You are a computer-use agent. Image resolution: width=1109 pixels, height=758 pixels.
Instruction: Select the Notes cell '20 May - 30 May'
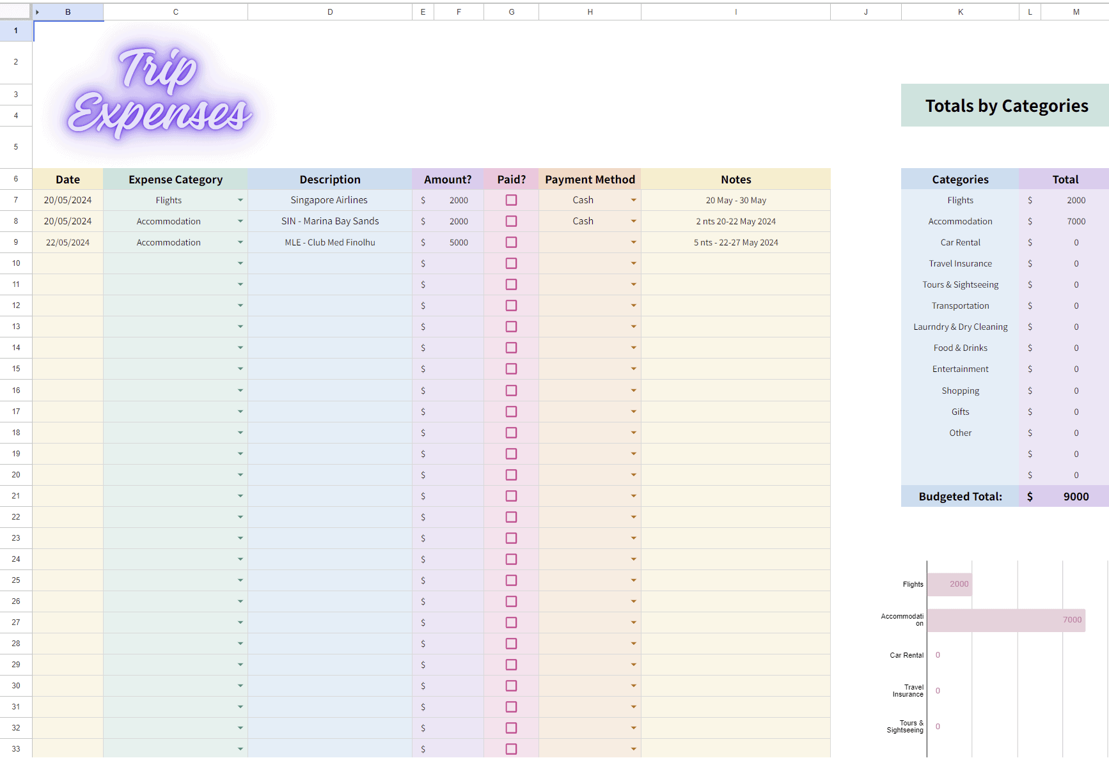pos(735,200)
